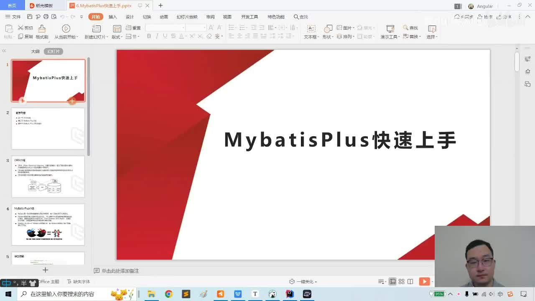Click the Windows Start button
535x301 pixels.
8,294
